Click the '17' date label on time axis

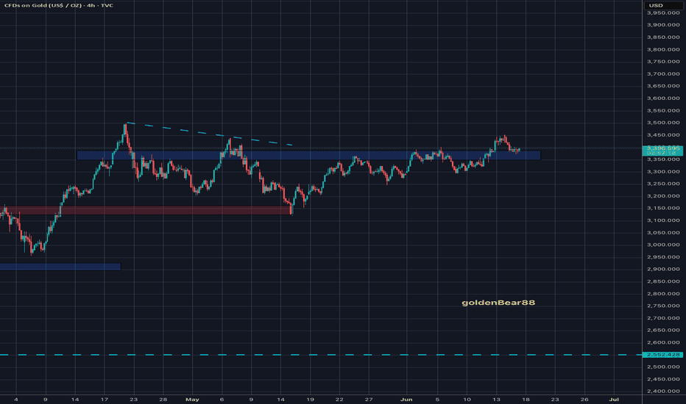point(104,399)
